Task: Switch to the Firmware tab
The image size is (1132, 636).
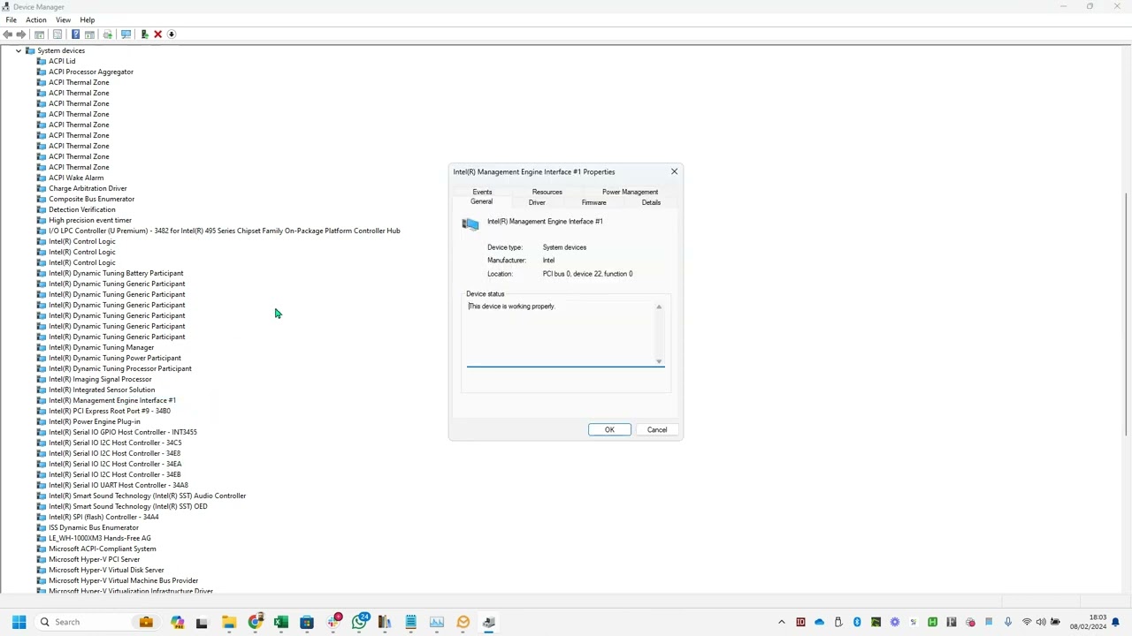Action: [594, 202]
